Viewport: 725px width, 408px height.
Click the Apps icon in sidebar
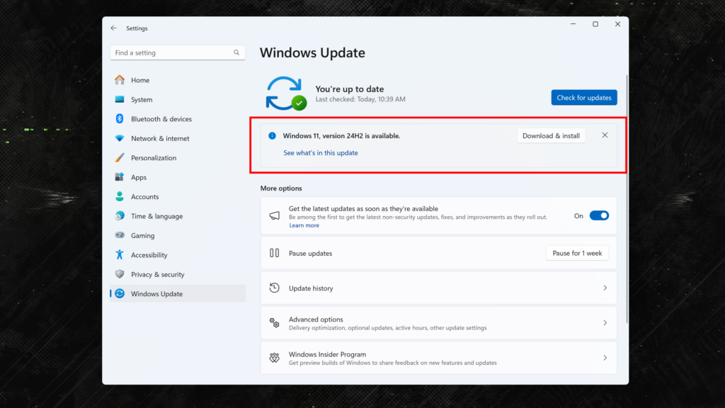coord(120,177)
